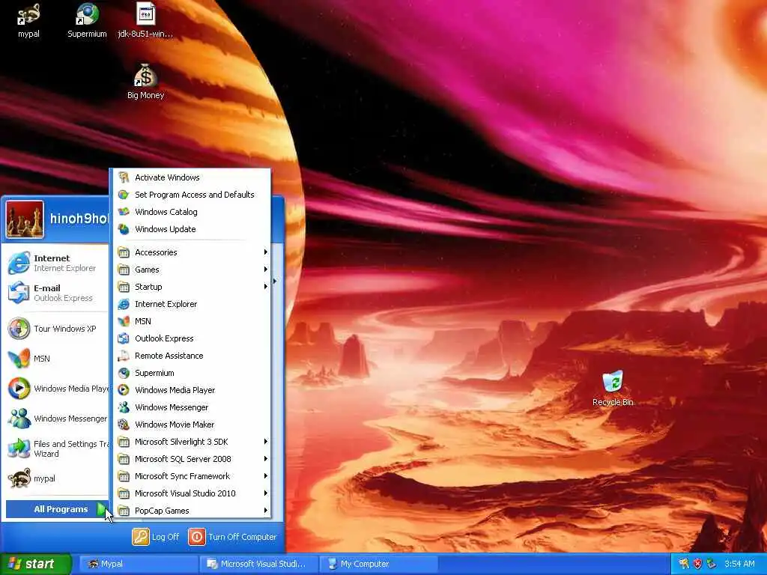767x575 pixels.
Task: Expand Microsoft Silverlight 3 SDK folder
Action: tap(192, 442)
